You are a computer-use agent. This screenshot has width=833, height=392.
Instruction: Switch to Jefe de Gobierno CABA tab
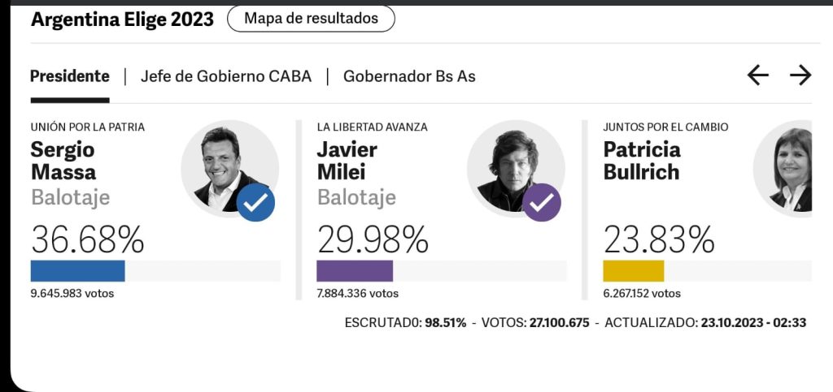[x=226, y=76]
